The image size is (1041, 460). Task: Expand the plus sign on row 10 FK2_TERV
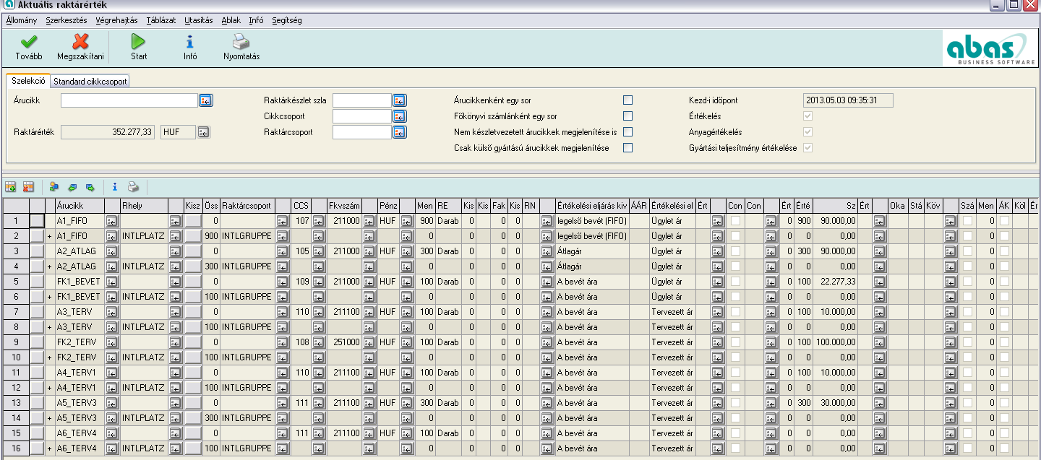pyautogui.click(x=49, y=357)
